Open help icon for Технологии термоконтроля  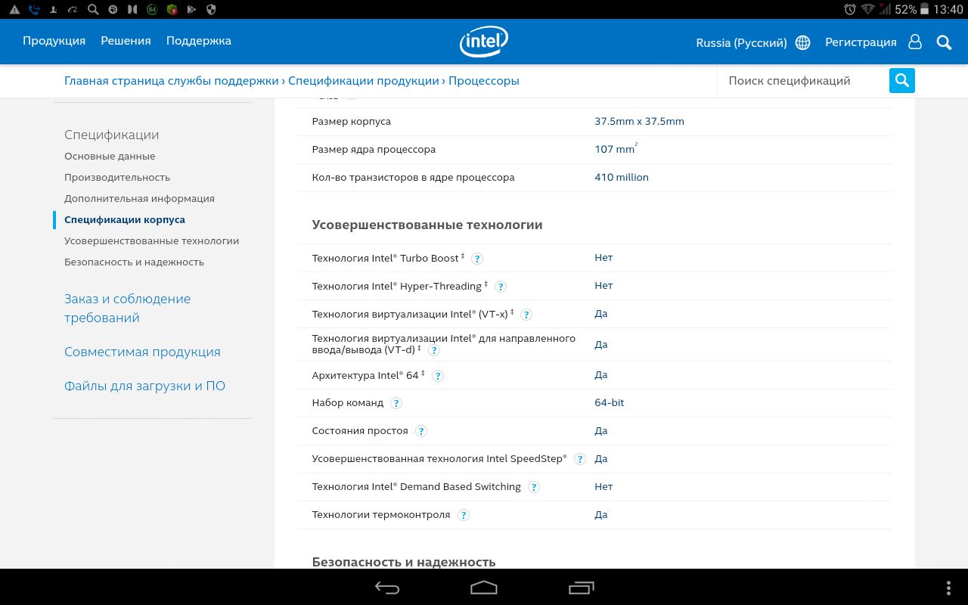pos(464,515)
